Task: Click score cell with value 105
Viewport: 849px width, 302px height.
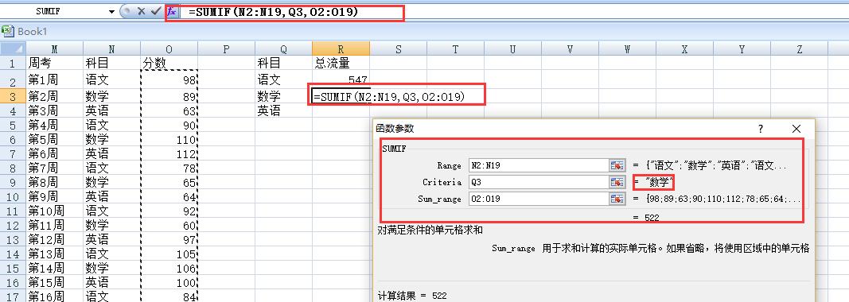Action: coord(169,254)
